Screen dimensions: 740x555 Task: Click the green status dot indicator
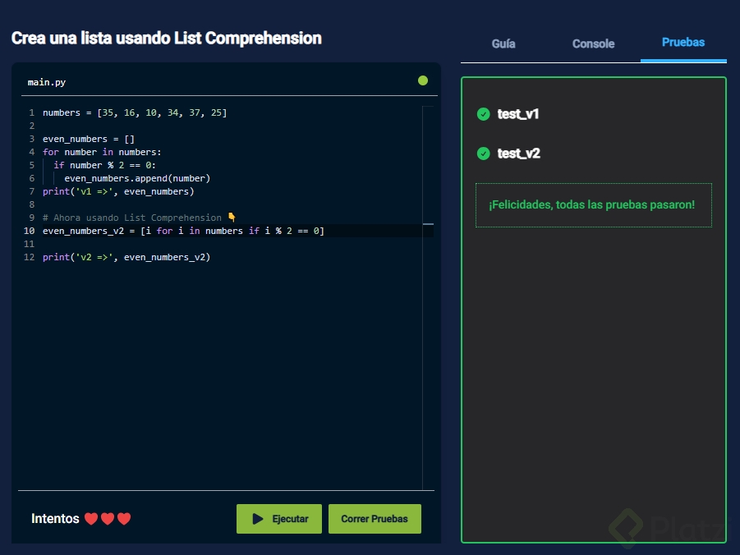[423, 80]
